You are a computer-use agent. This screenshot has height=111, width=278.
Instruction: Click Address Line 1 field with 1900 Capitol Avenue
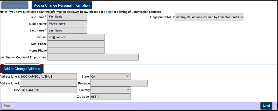click(48, 76)
